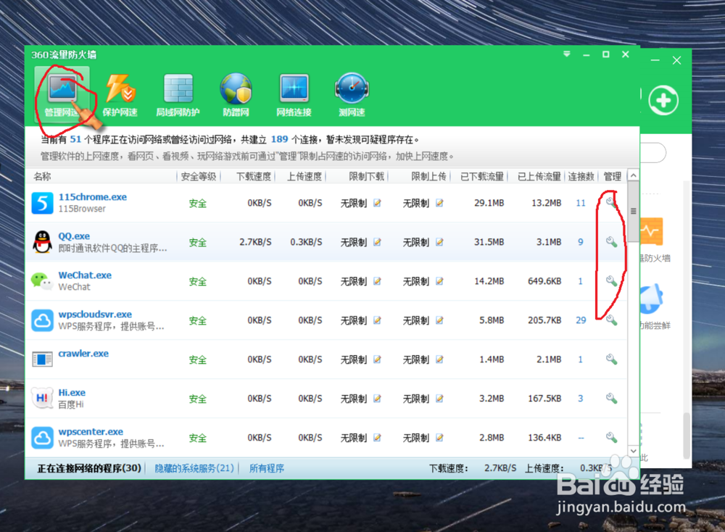The image size is (725, 532).
Task: Click connection count 11 for 115chrome.exe
Action: click(581, 203)
